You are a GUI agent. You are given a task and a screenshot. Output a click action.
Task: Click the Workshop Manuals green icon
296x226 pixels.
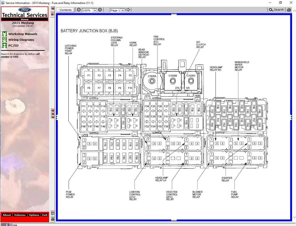click(4, 34)
